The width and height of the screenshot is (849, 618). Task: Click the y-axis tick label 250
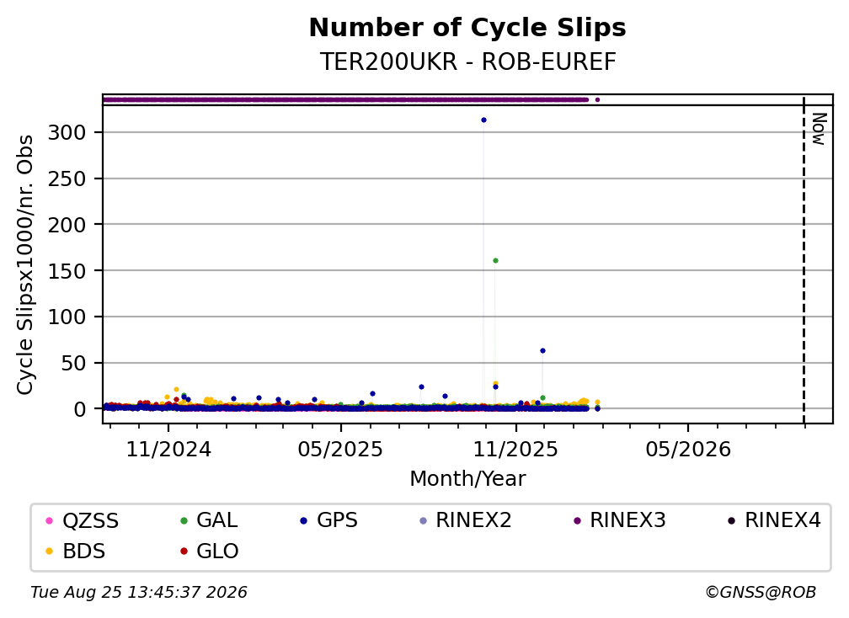(67, 178)
